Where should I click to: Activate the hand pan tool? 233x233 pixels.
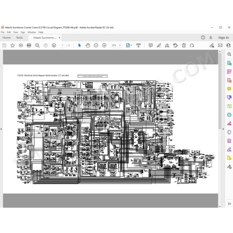pyautogui.click(x=88, y=45)
